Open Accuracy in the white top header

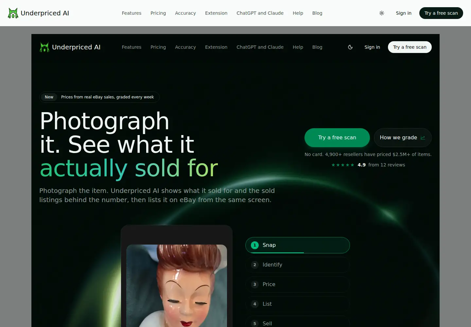[x=185, y=13]
